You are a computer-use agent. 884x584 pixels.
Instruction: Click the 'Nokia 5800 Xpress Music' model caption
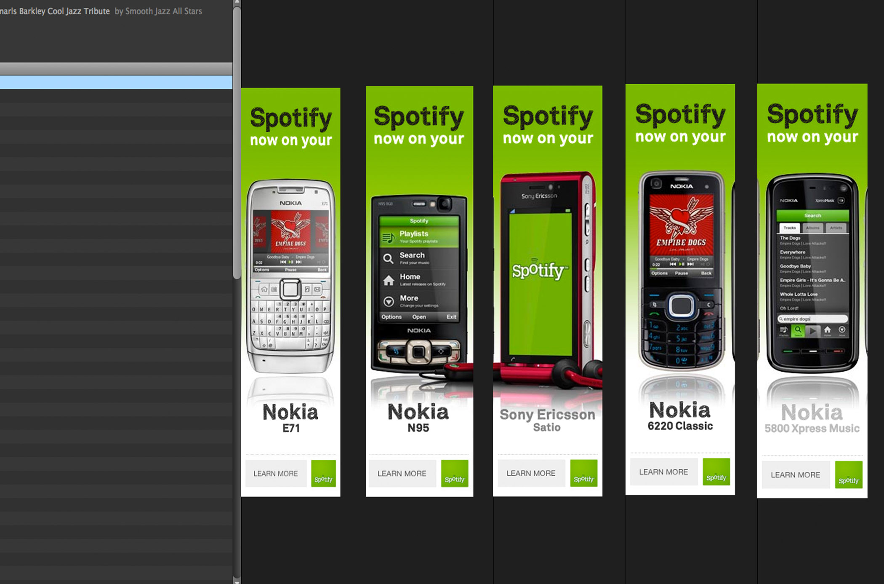812,418
